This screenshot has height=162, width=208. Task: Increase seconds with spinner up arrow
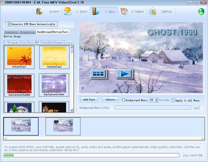coord(157,99)
